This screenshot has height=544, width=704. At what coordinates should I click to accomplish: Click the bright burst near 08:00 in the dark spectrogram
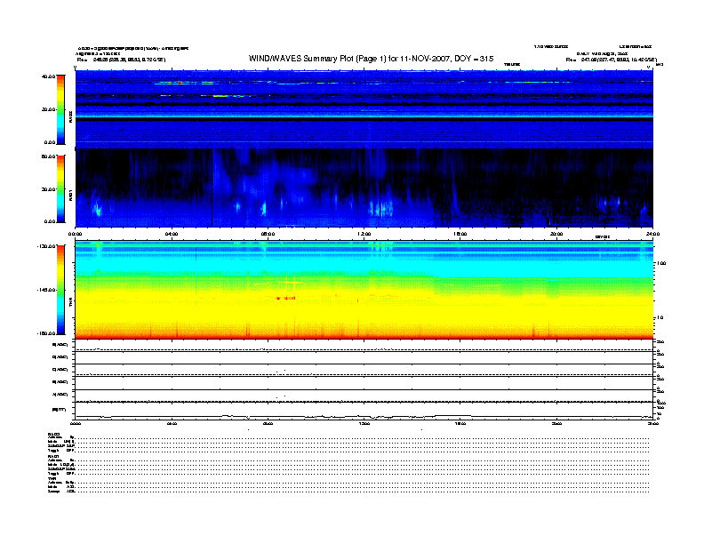coord(264,209)
